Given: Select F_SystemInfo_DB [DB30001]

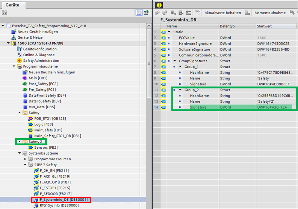Looking at the screenshot, I should (x=64, y=200).
